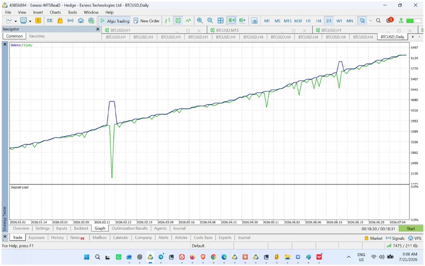Open the IDE MetaEditor button
The image size is (425, 266).
coord(50,20)
